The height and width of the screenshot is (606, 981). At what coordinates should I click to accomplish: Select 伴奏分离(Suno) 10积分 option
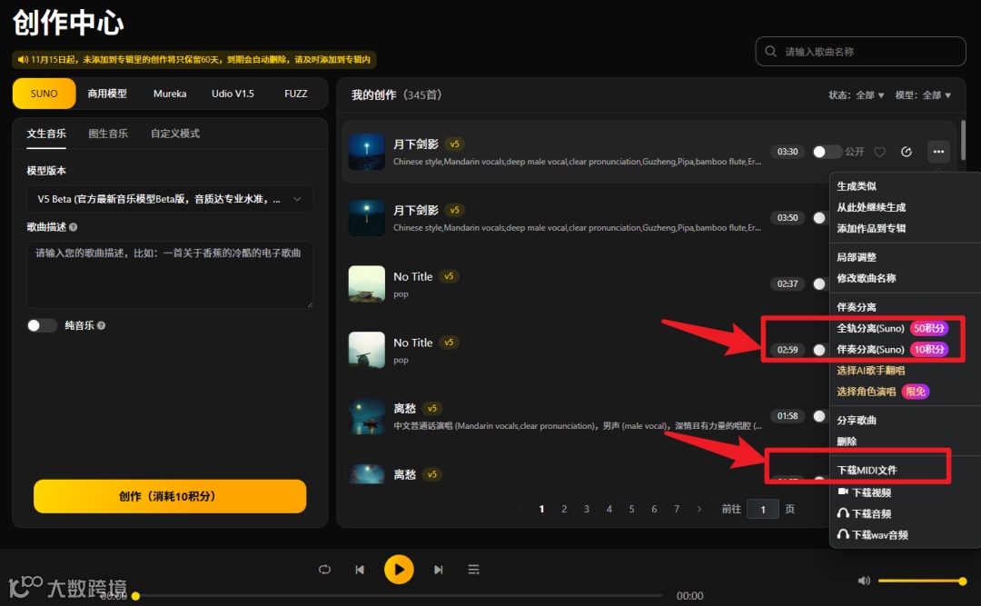[x=892, y=349]
